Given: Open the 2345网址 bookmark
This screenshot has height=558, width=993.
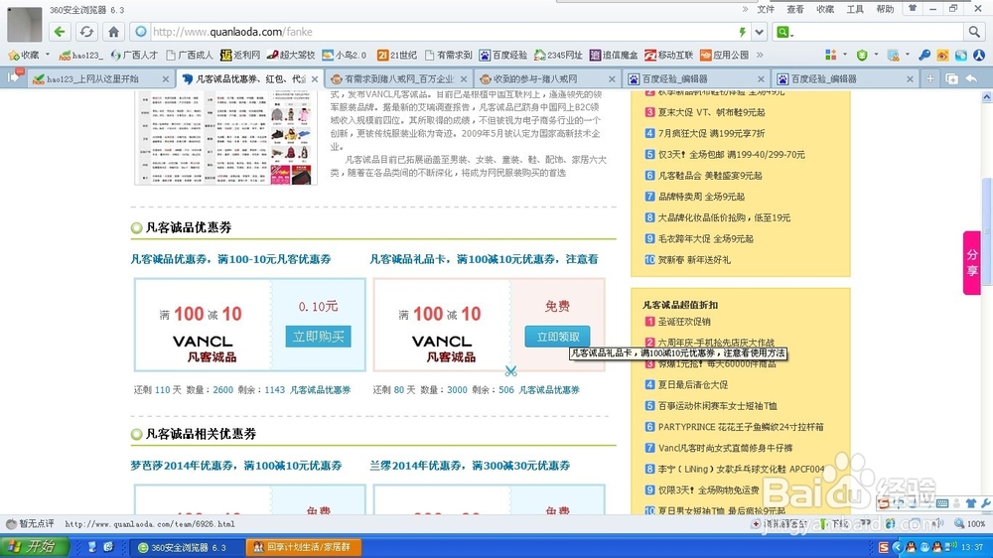Looking at the screenshot, I should [558, 55].
